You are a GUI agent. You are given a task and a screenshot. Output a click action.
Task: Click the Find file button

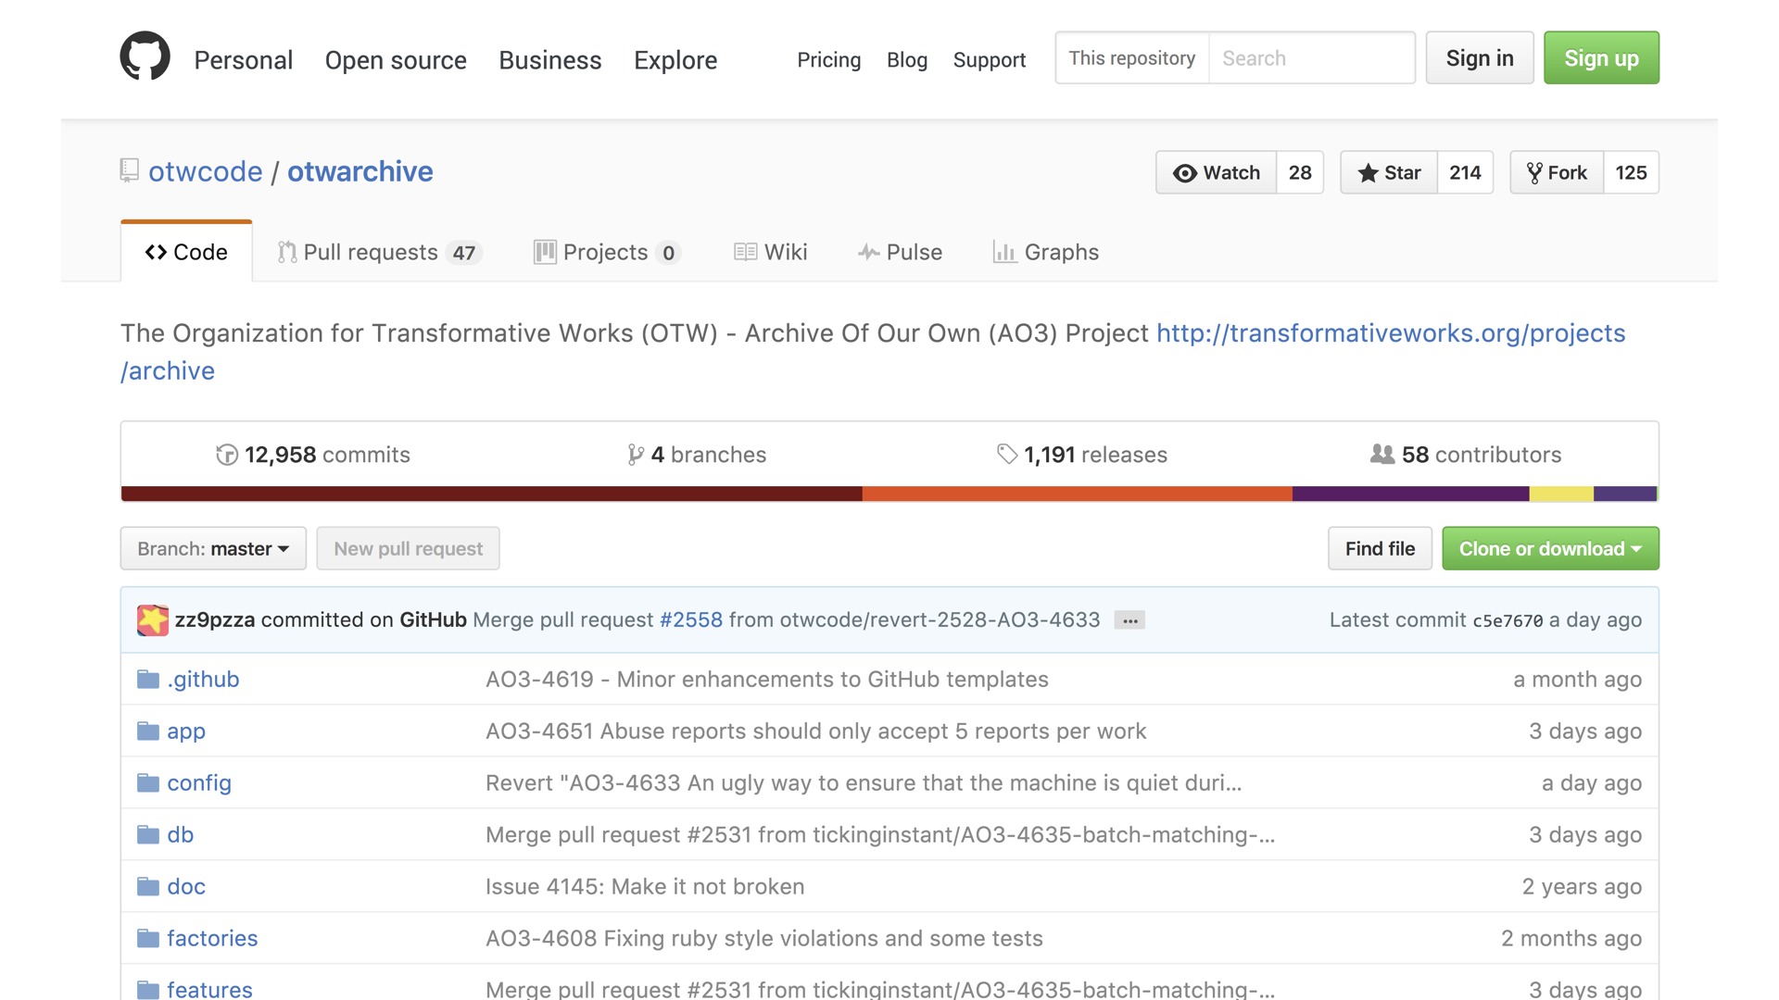click(x=1380, y=548)
